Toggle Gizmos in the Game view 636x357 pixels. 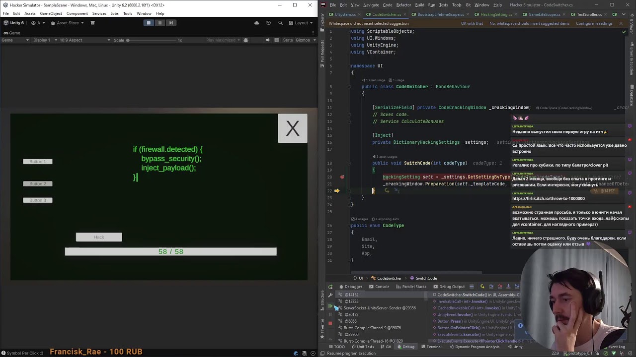click(303, 40)
